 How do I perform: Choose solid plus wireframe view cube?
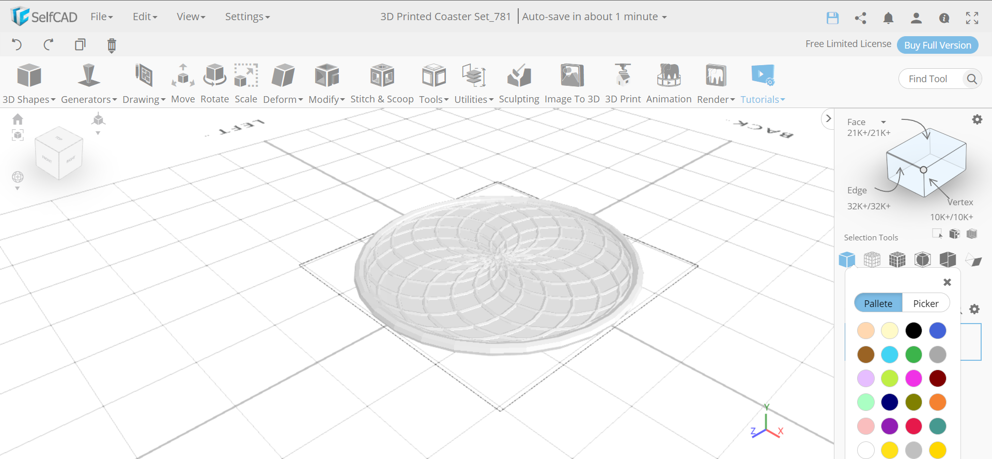click(x=897, y=259)
